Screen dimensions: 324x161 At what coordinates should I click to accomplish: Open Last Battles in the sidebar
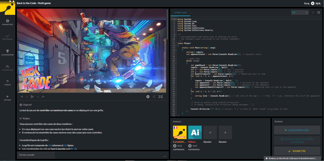tap(8, 68)
